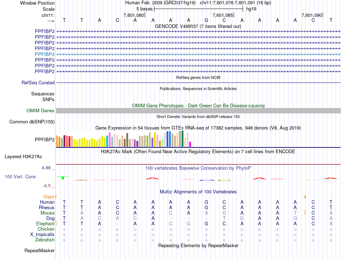Click the red bar in GTEx expression chart
The image size is (341, 259).
[x=69, y=141]
